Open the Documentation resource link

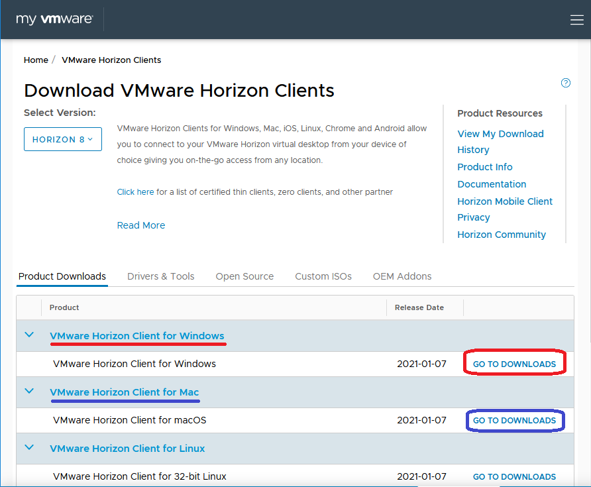coord(492,184)
